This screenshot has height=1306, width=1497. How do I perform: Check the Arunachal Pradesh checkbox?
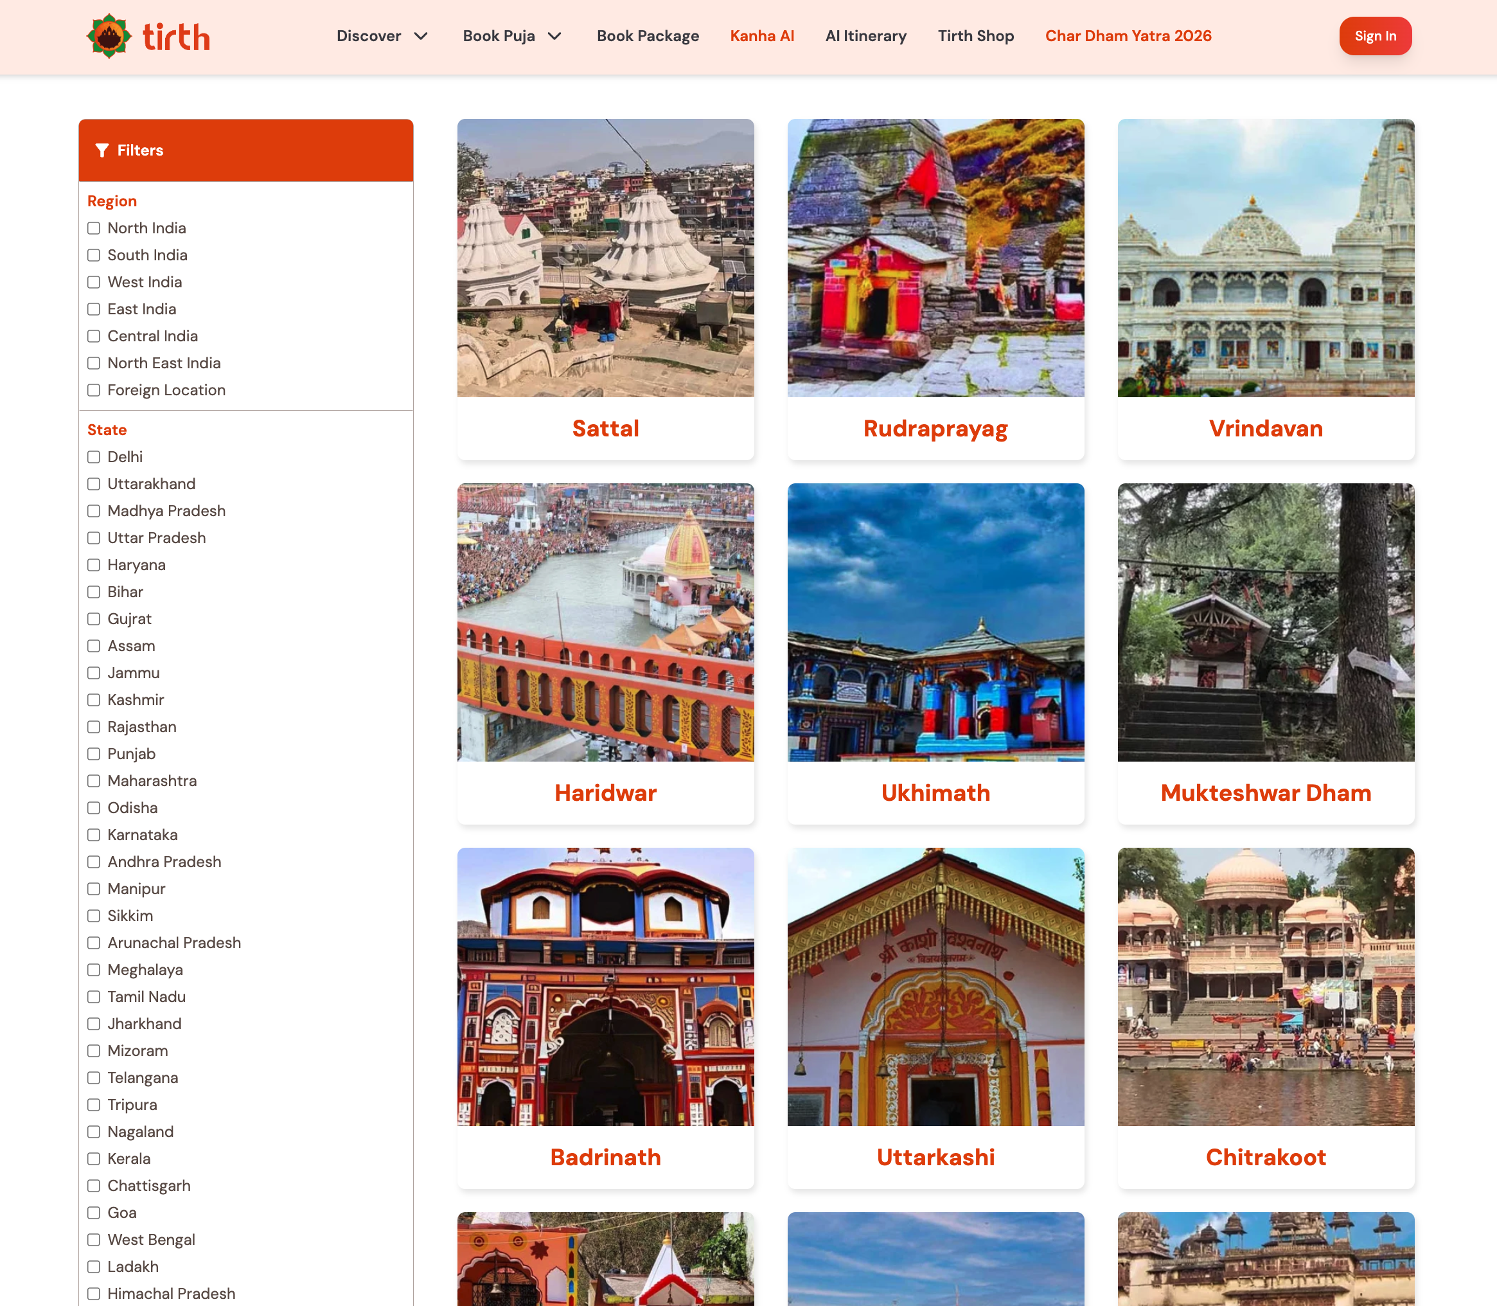coord(94,942)
